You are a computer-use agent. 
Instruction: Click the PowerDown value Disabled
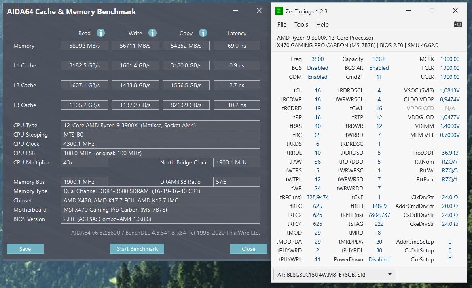coord(379,259)
